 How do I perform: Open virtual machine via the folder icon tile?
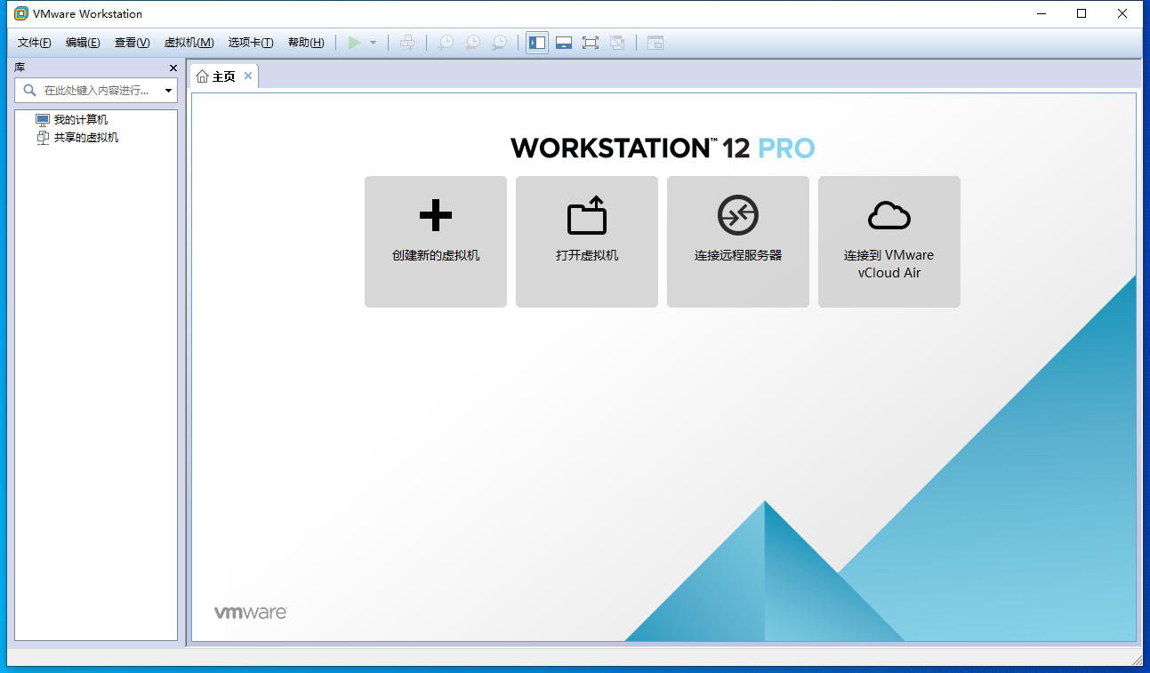[586, 215]
